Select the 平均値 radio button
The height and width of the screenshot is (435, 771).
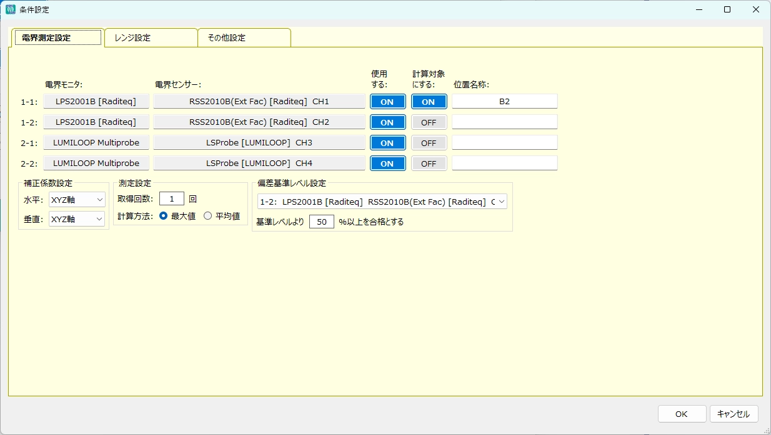[x=208, y=216]
